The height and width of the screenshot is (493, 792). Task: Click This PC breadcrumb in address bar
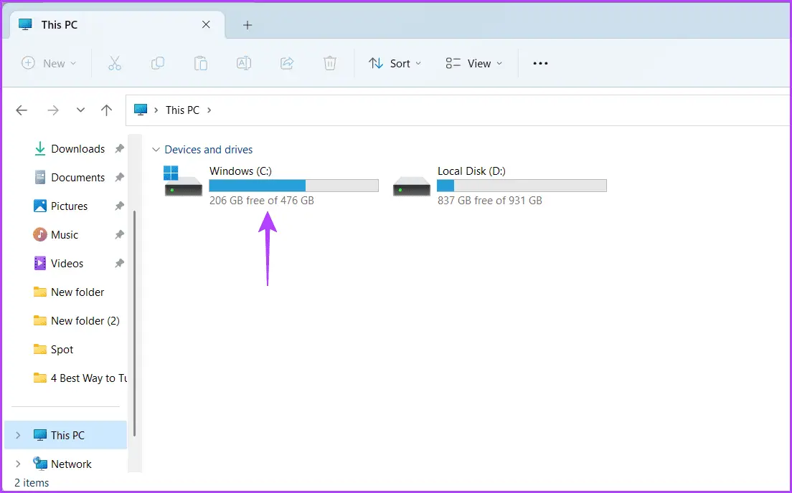point(182,110)
